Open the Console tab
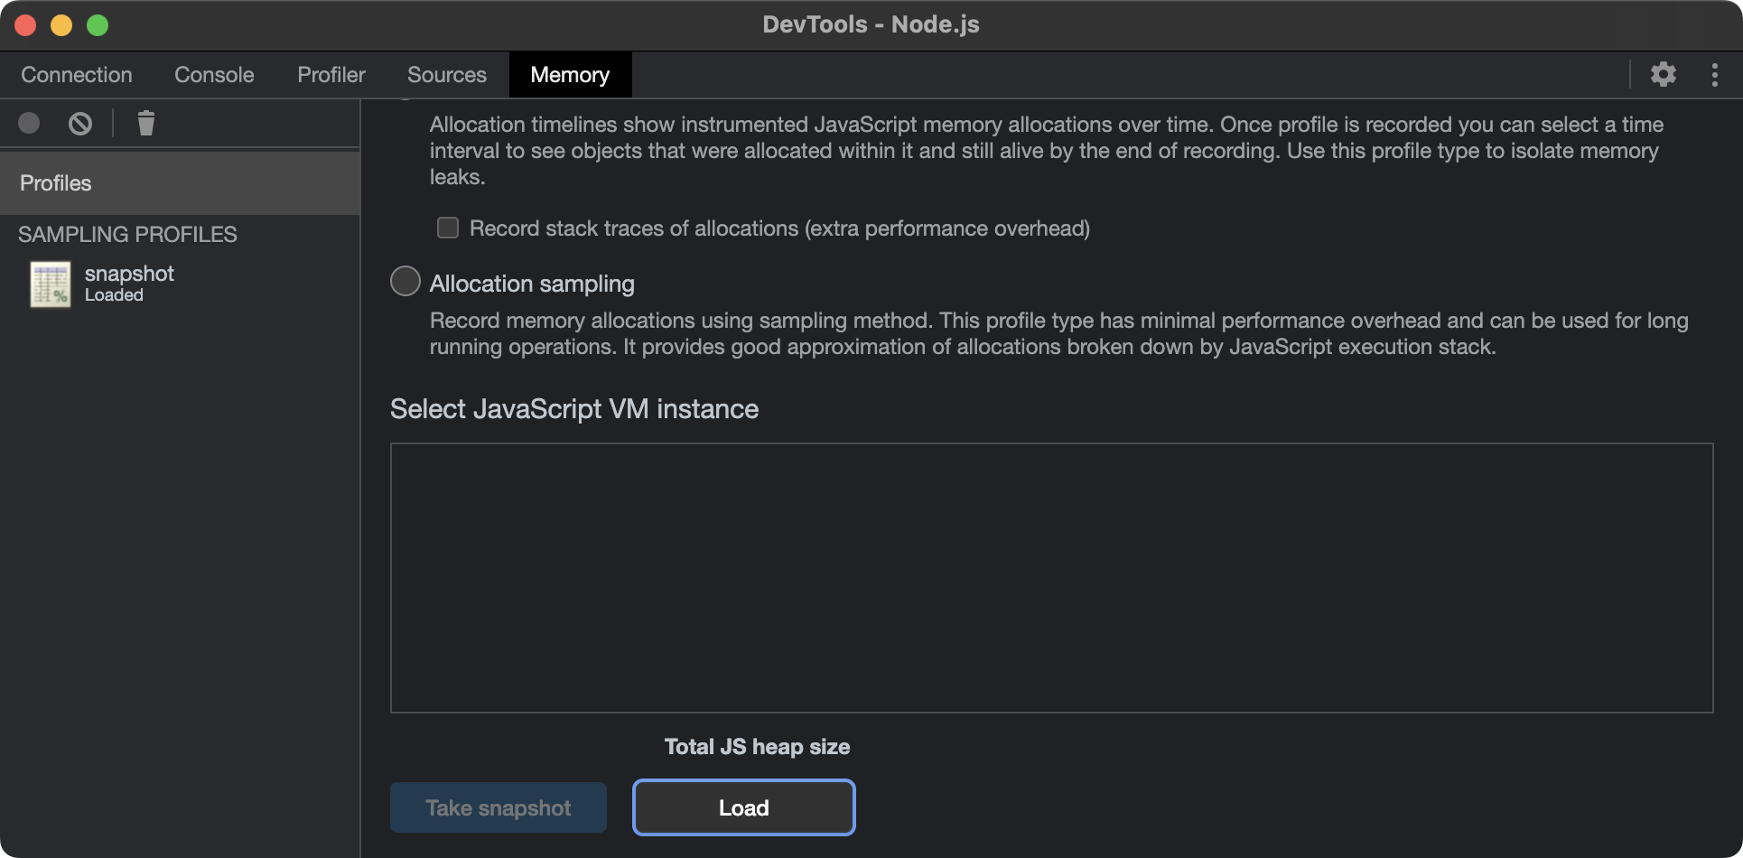 (214, 75)
